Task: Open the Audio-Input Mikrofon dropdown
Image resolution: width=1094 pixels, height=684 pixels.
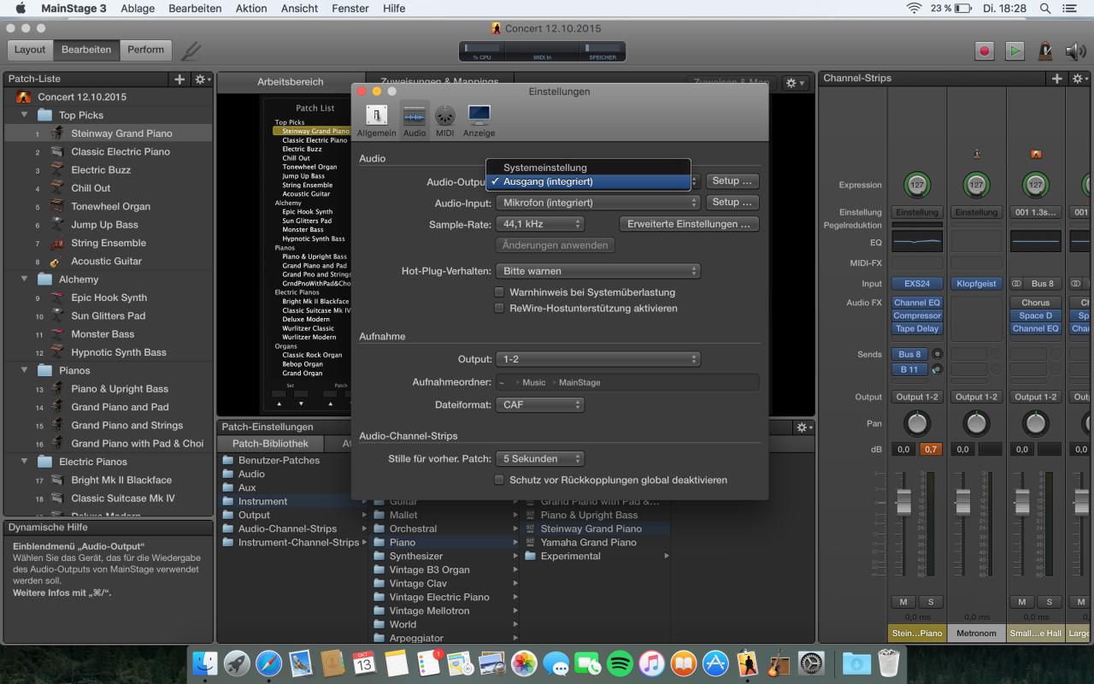Action: tap(598, 203)
